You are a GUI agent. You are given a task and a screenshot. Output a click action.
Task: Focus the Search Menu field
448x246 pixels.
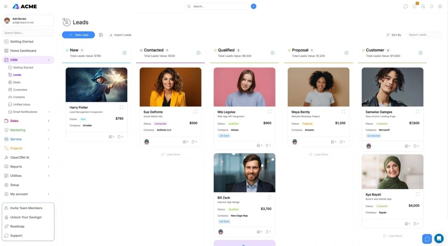point(28,33)
